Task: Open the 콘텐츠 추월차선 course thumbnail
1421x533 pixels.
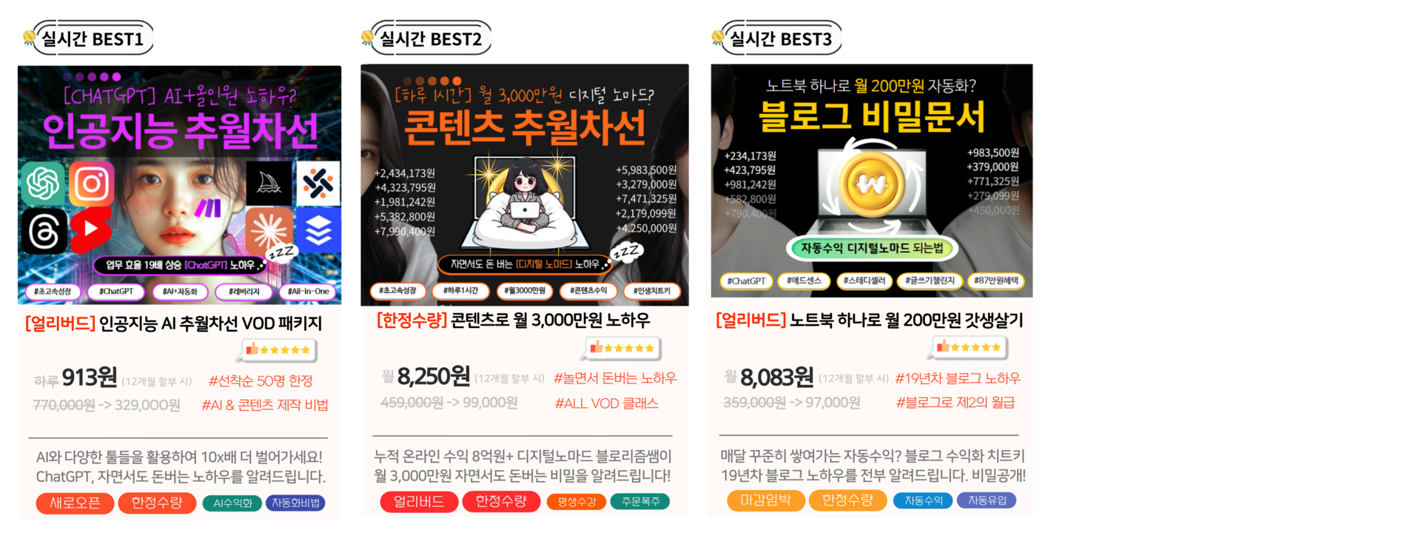Action: tap(525, 185)
